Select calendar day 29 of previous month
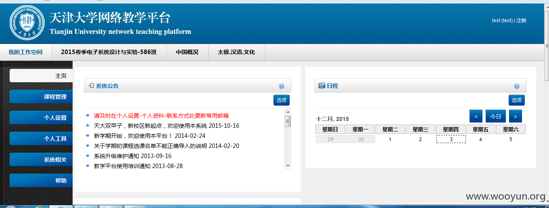 330,139
